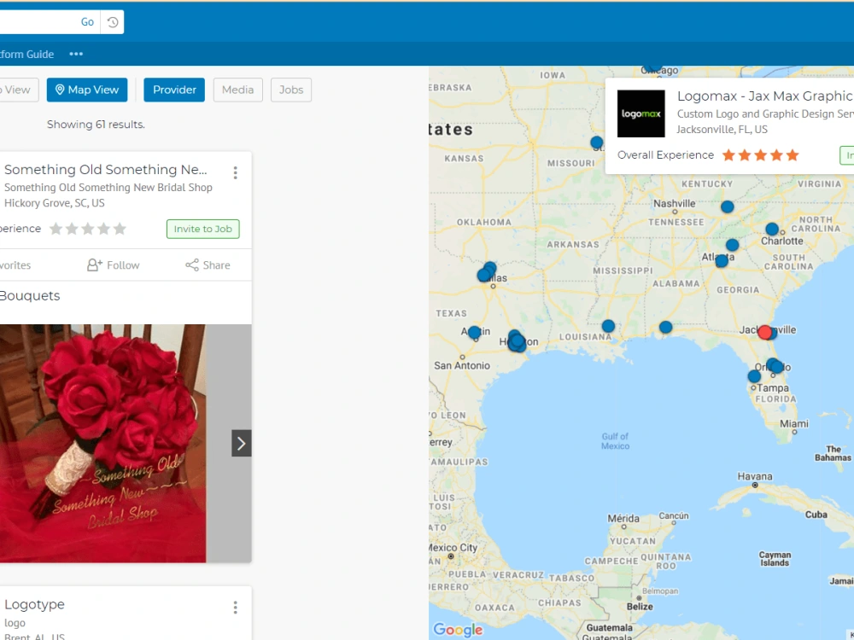854x640 pixels.
Task: Open the Logotype provider title
Action: pos(34,604)
